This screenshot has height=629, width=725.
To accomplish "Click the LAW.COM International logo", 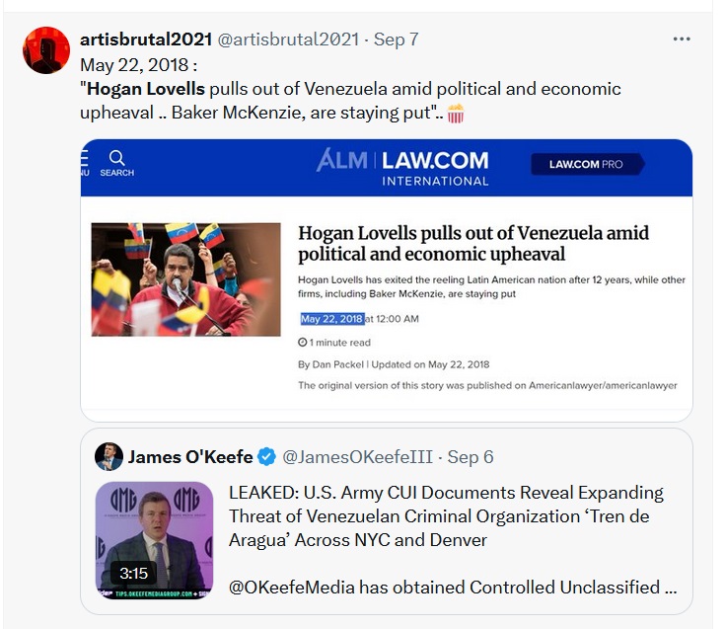I will click(x=435, y=169).
